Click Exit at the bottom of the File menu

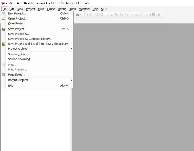click(x=10, y=86)
